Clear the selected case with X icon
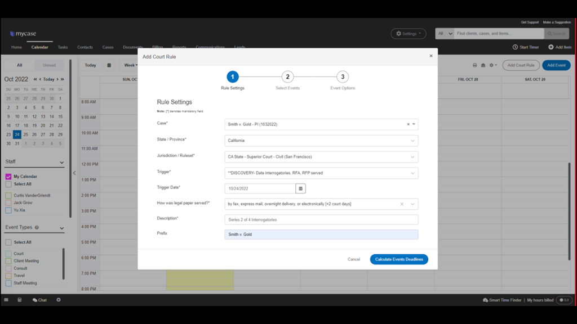 click(408, 124)
